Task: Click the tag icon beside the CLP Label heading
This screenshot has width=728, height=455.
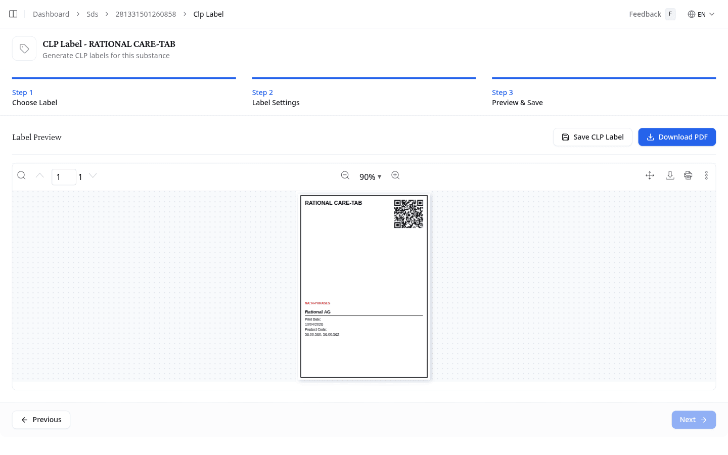Action: (24, 48)
